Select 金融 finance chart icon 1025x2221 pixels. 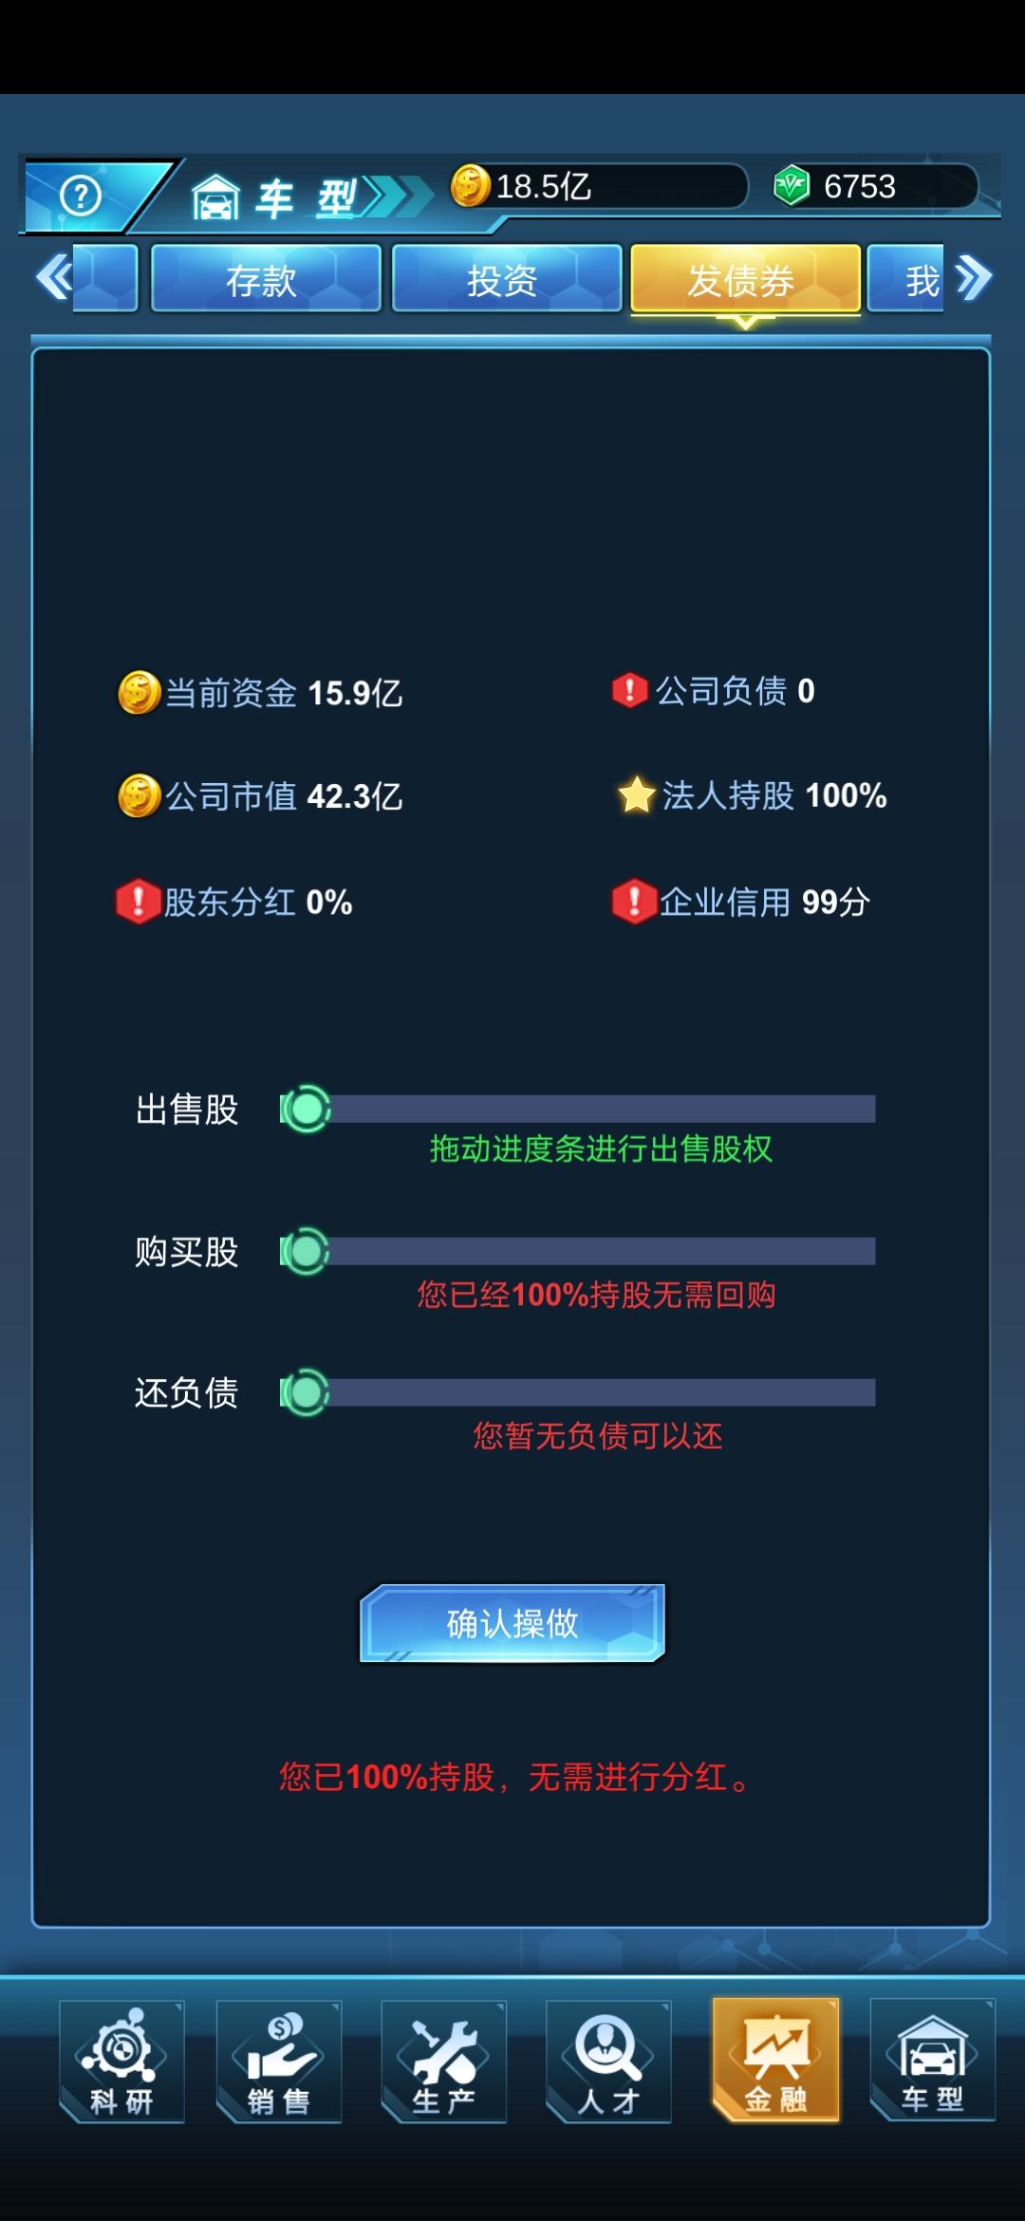coord(776,2060)
